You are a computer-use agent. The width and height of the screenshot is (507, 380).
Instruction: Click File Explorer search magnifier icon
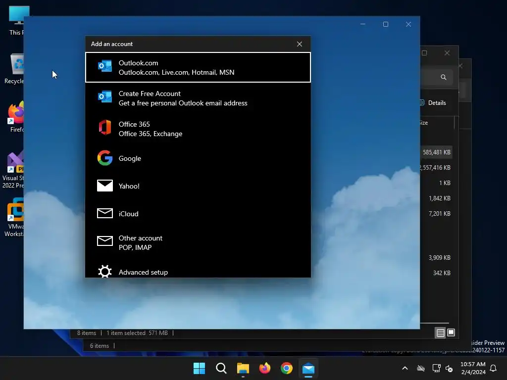tap(444, 77)
